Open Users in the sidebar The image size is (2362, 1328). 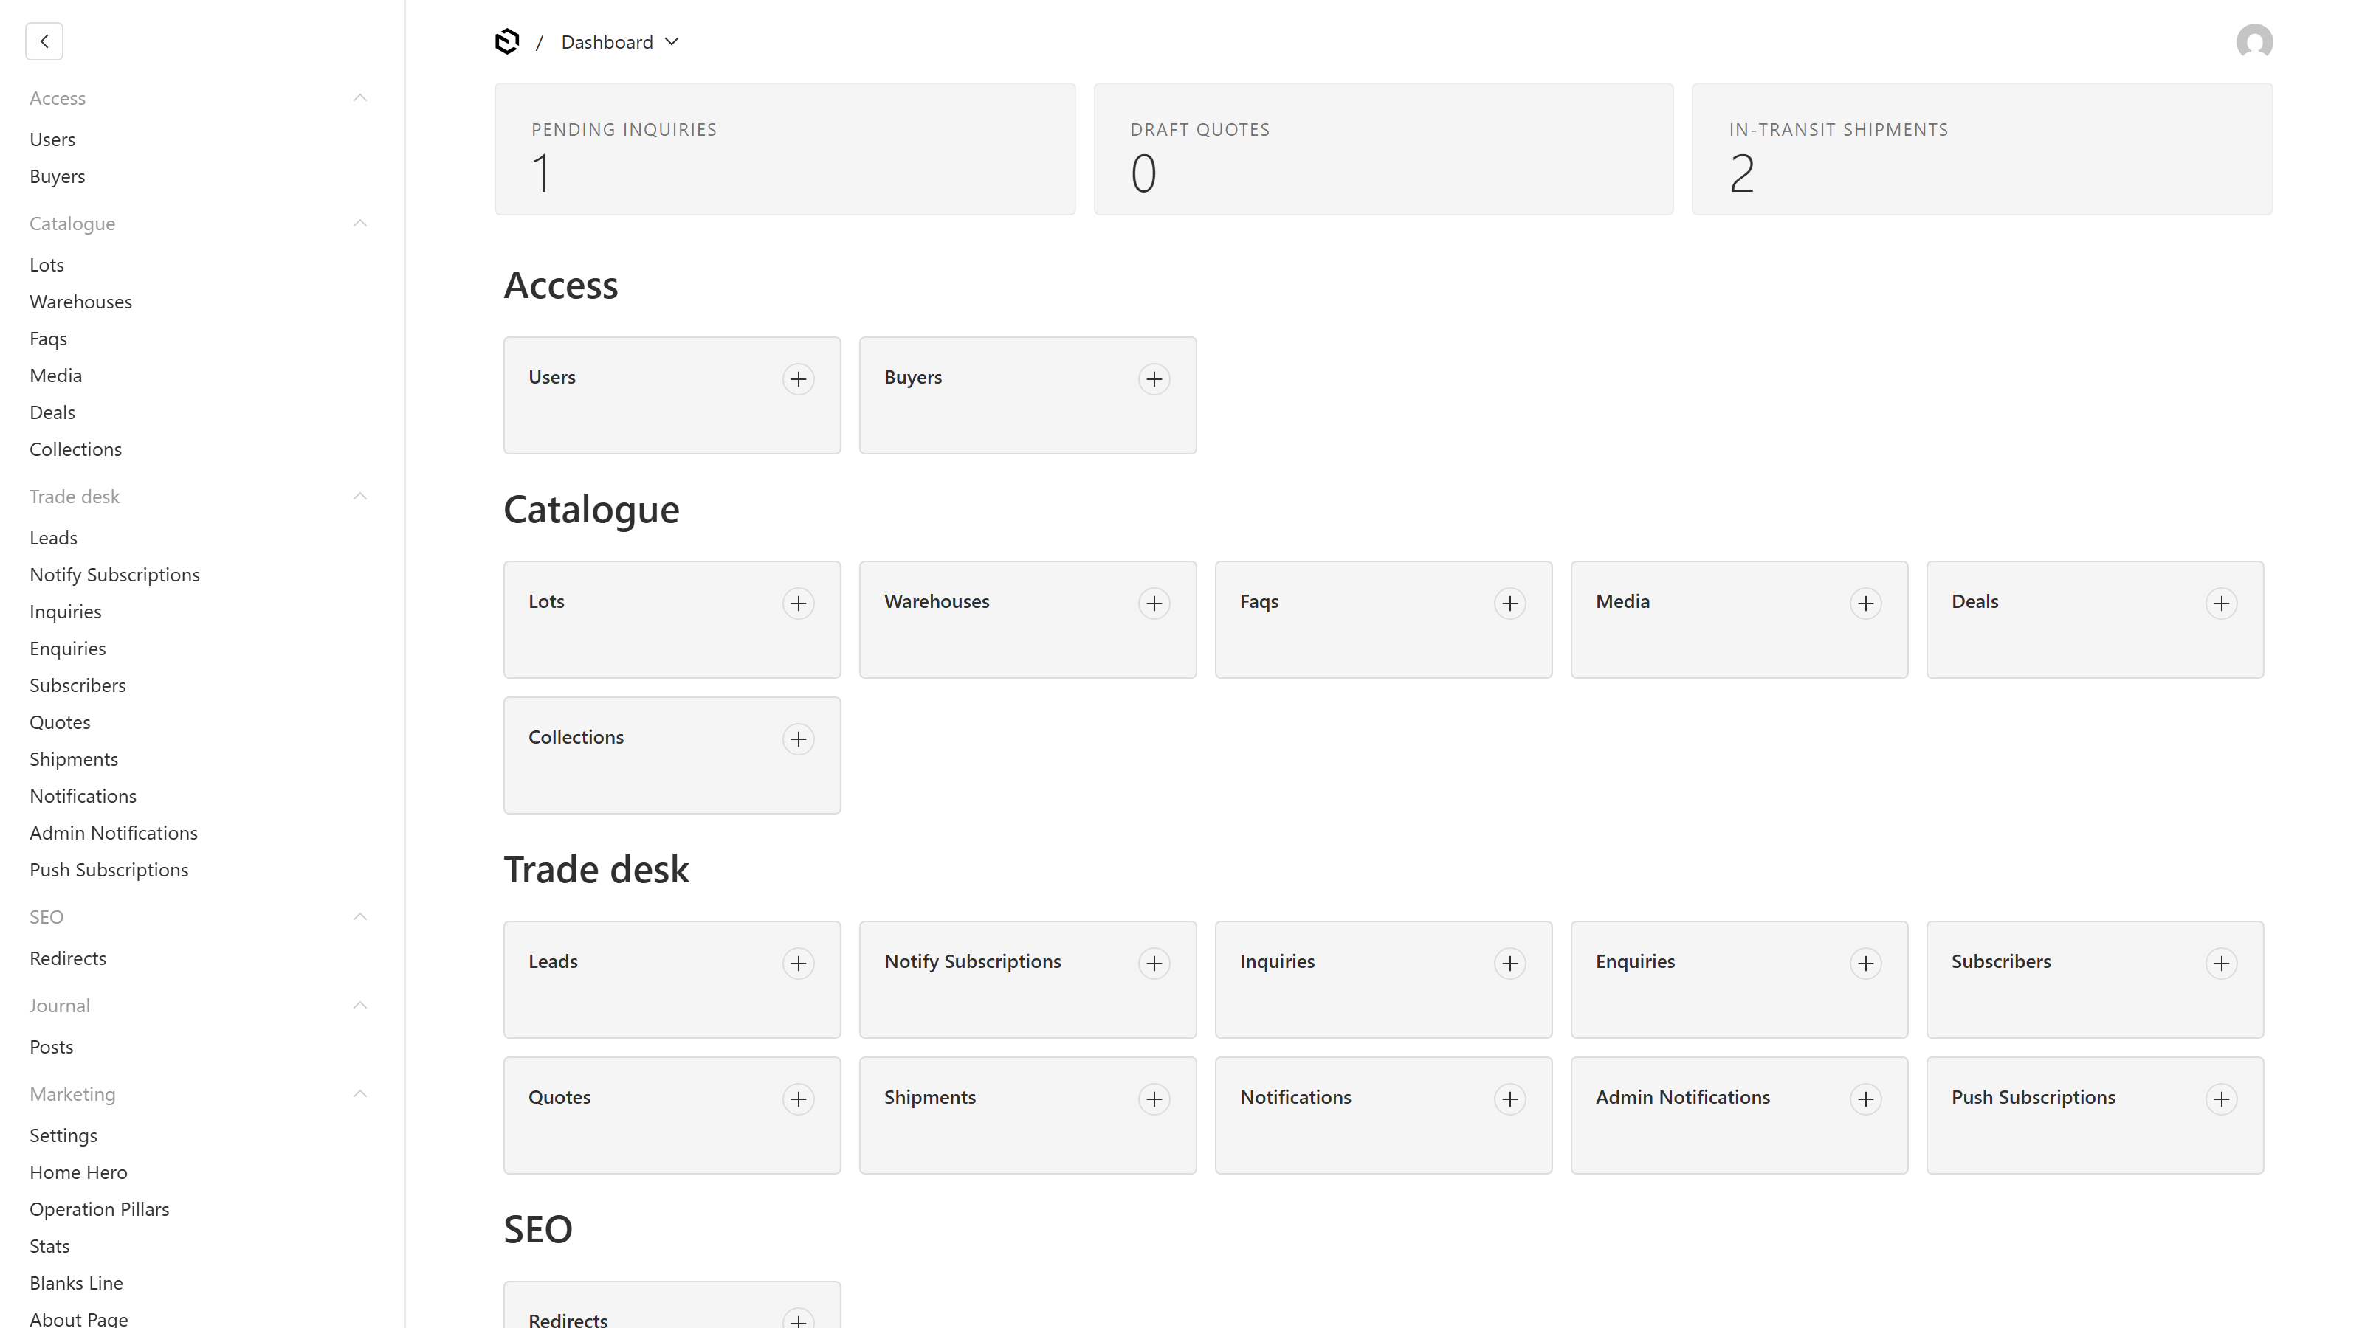pos(52,139)
